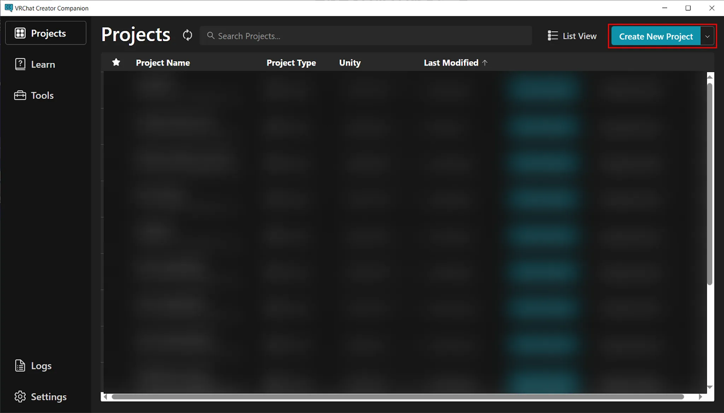Refresh the projects list icon
The width and height of the screenshot is (724, 413).
click(187, 35)
